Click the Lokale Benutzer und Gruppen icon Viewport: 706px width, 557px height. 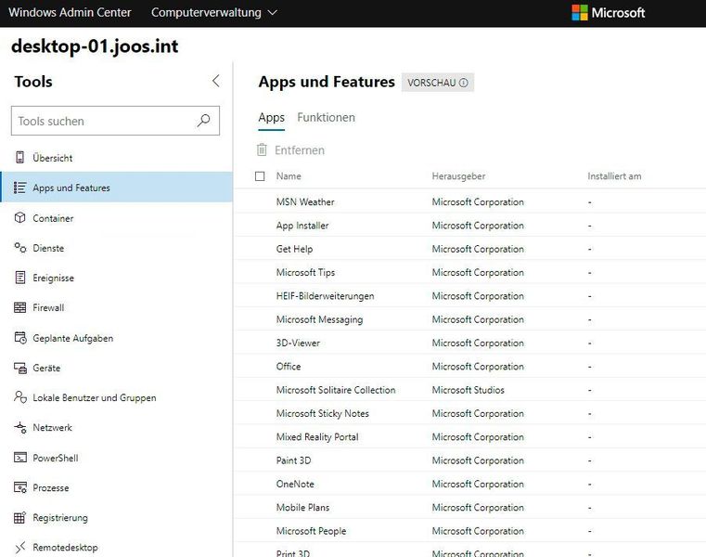[x=20, y=397]
